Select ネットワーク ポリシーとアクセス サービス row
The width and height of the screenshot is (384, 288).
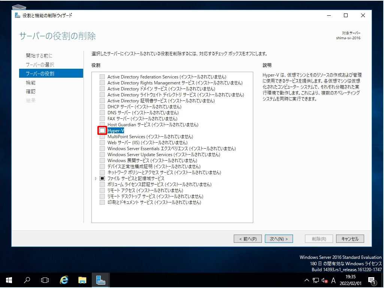(x=164, y=173)
